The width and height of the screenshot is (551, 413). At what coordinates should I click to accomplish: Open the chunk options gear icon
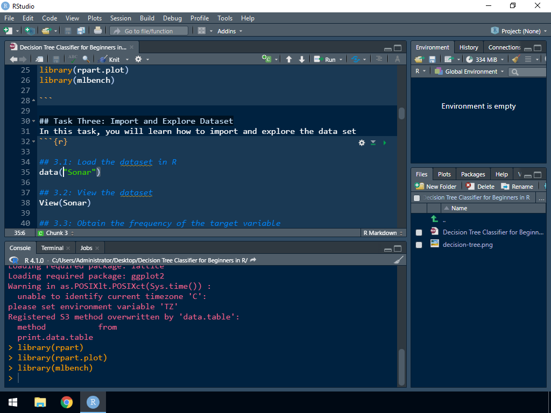tap(362, 143)
